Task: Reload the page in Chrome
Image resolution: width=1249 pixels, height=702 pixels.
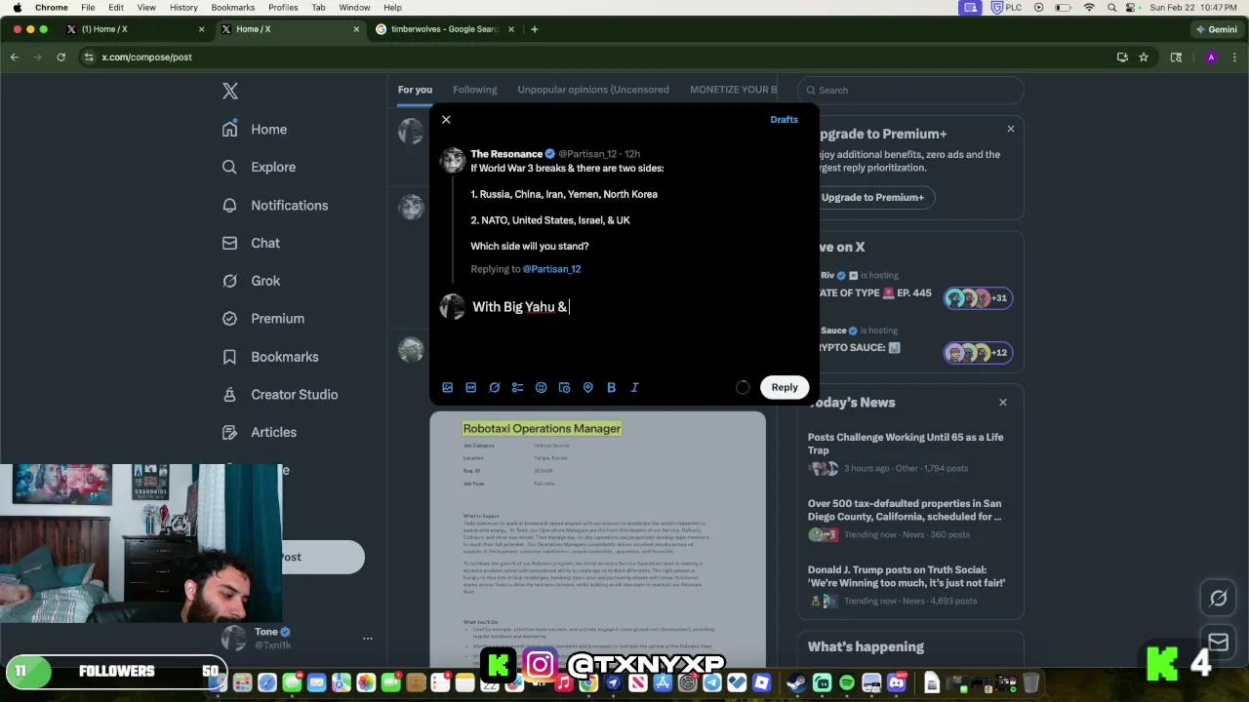Action: tap(60, 58)
